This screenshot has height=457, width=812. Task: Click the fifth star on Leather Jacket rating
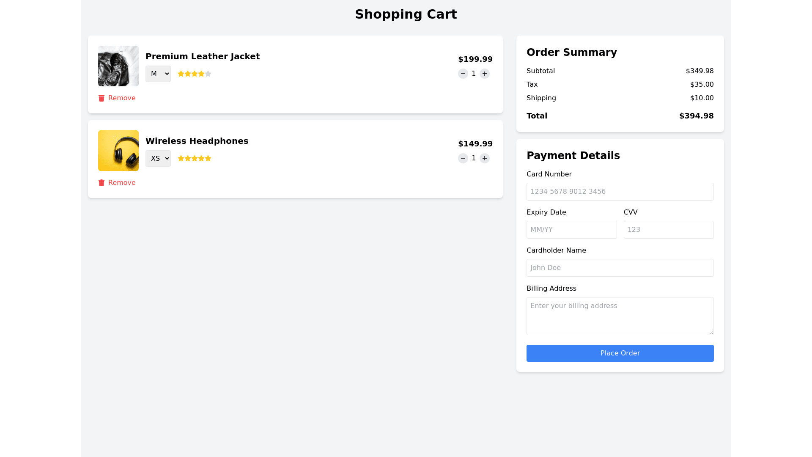208,74
